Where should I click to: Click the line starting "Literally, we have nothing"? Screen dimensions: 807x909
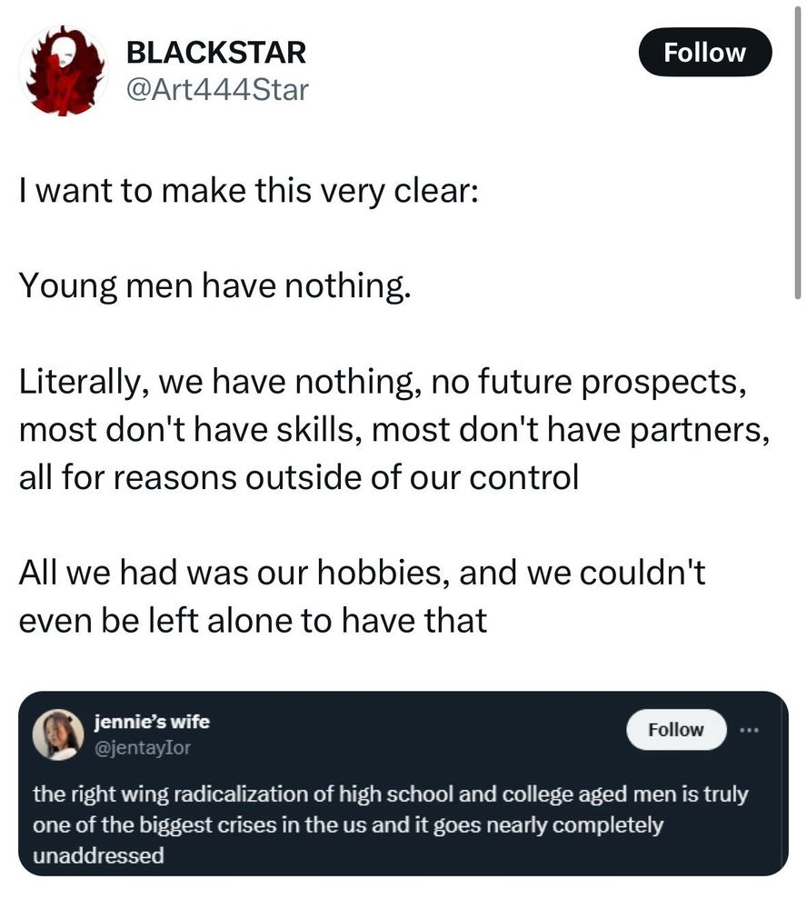(x=383, y=383)
